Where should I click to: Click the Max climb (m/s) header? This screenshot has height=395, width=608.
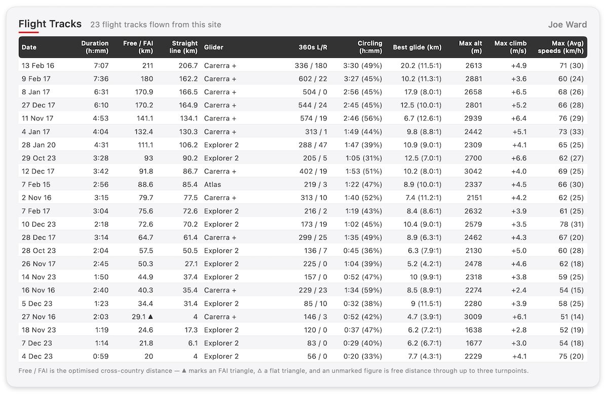510,47
